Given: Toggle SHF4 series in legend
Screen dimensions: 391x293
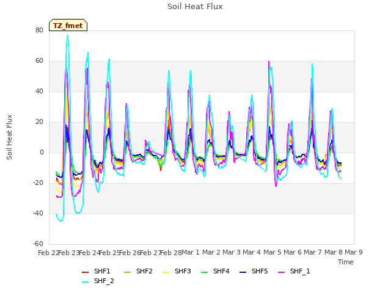Looking at the screenshot, I should click(215, 271).
